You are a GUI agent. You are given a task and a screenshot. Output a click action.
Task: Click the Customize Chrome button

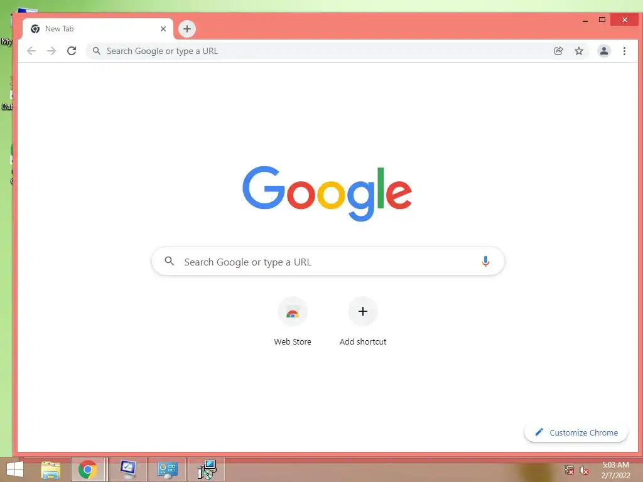(x=576, y=432)
